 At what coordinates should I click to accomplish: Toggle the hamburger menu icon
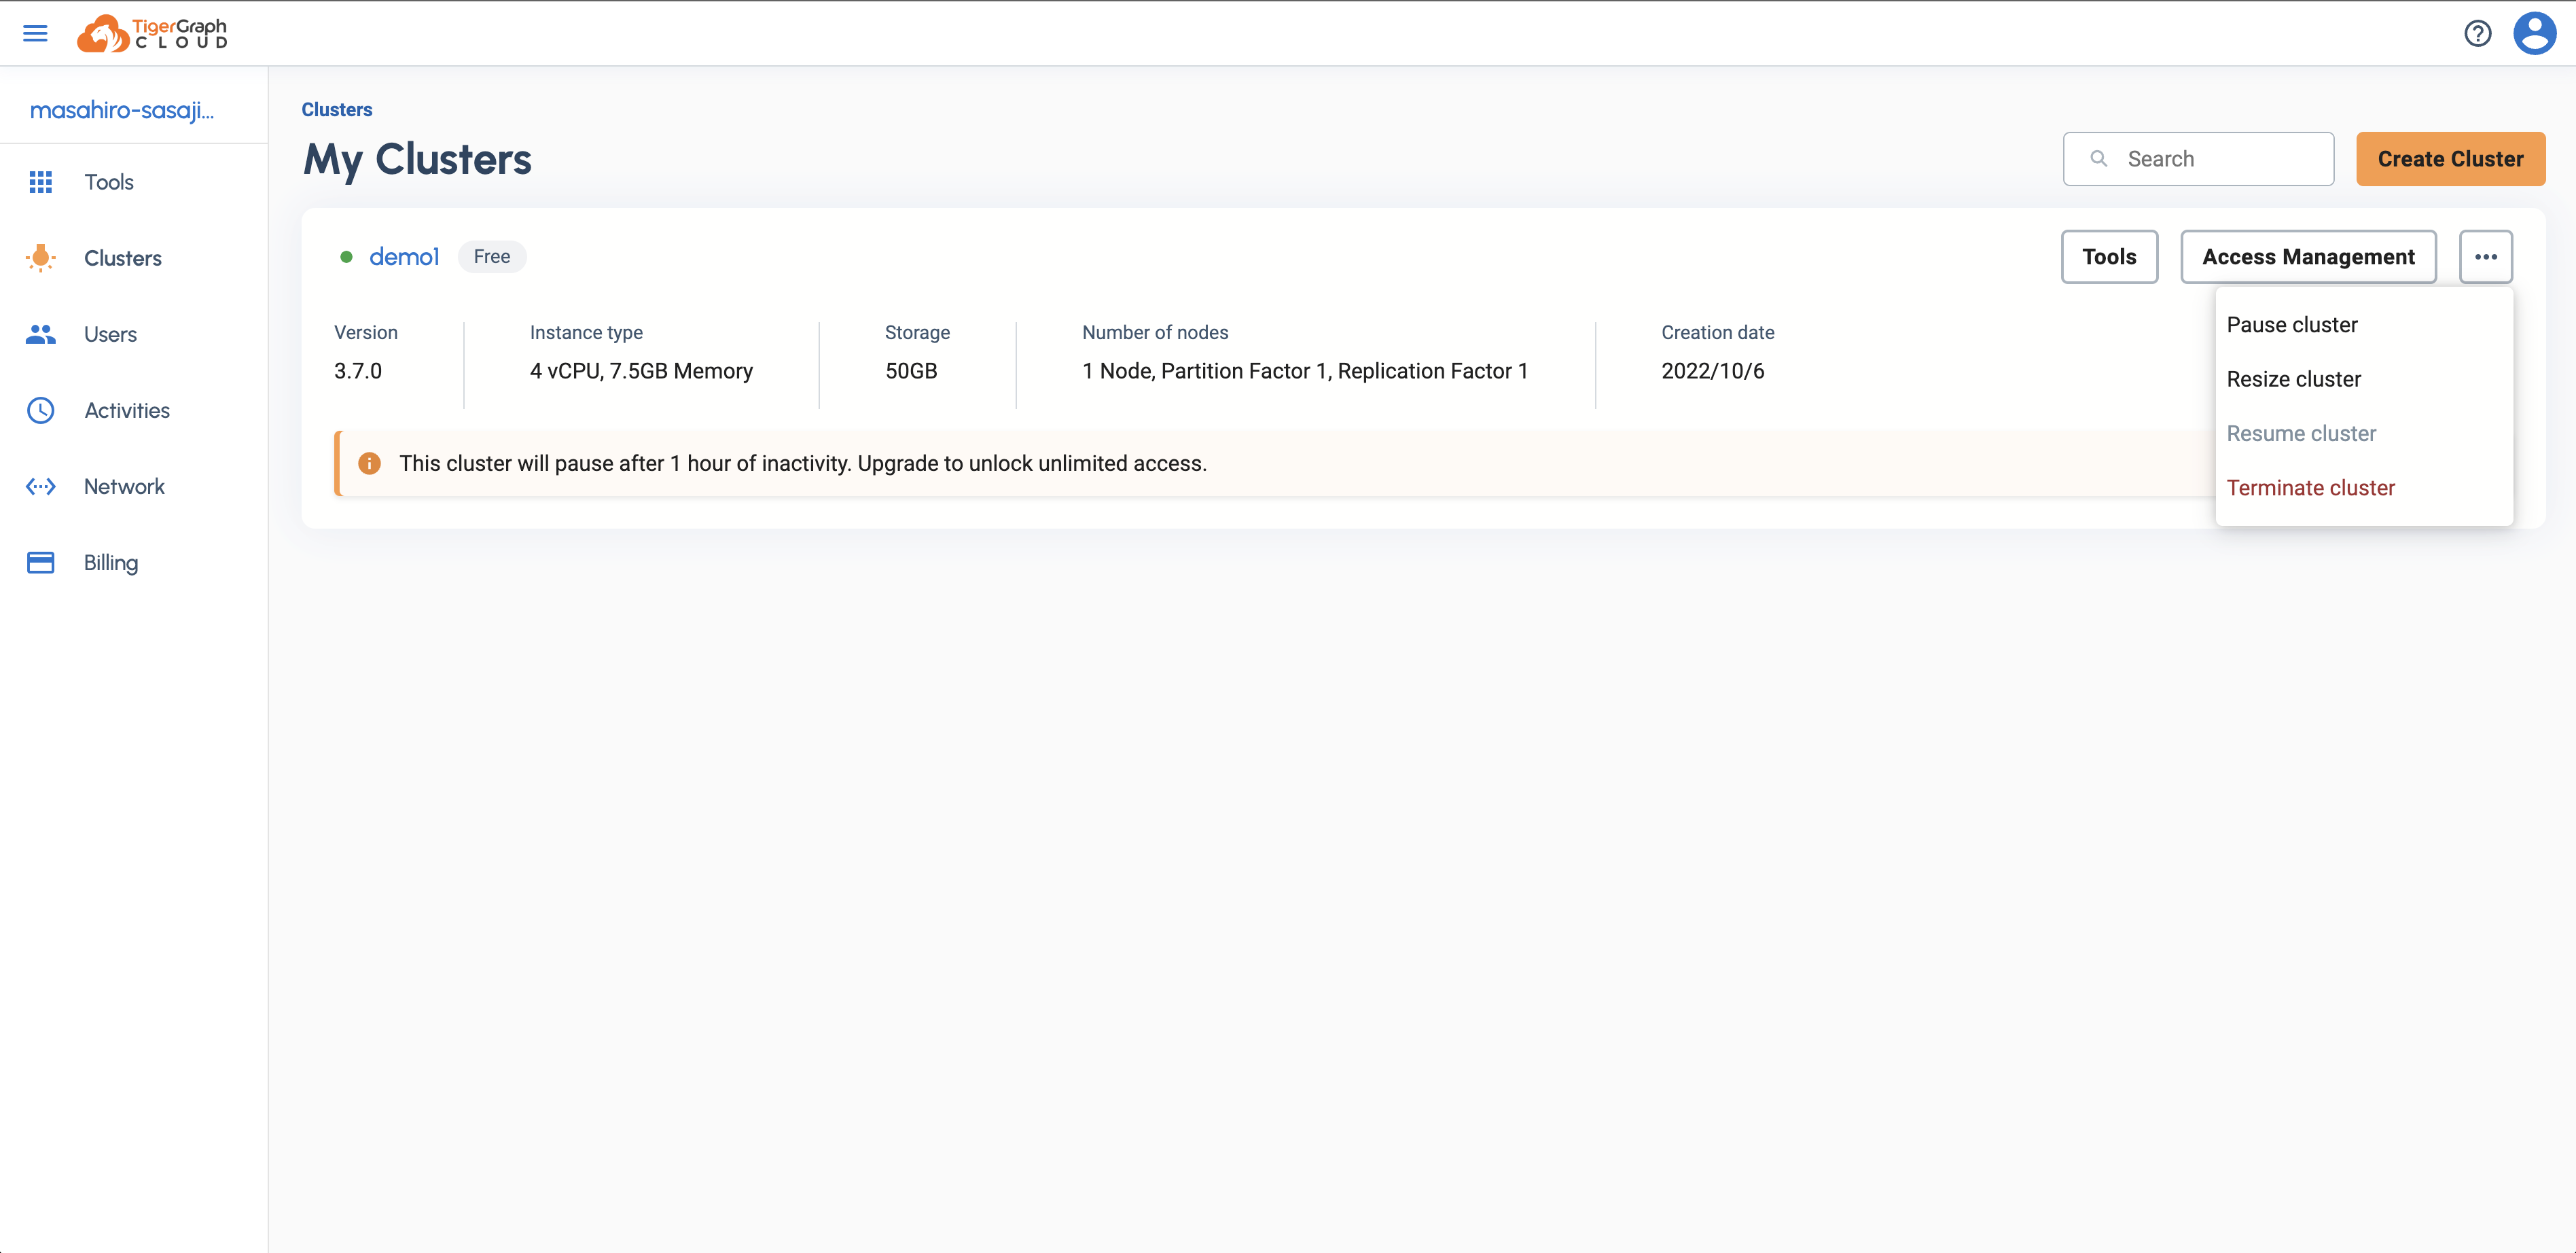[x=35, y=33]
